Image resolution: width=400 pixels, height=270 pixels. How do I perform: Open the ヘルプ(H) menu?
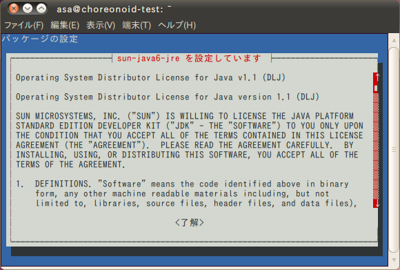(x=177, y=26)
